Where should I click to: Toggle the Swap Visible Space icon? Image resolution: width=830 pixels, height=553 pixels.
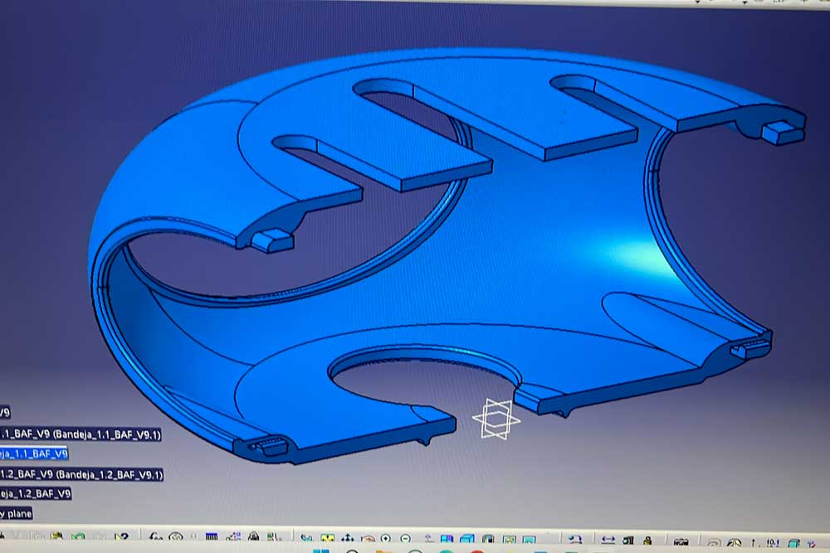coord(528,539)
